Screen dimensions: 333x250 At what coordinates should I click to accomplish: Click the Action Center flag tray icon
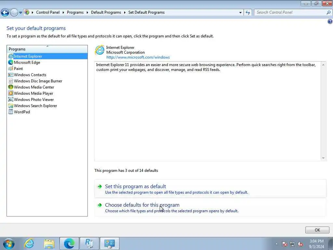coord(285,244)
